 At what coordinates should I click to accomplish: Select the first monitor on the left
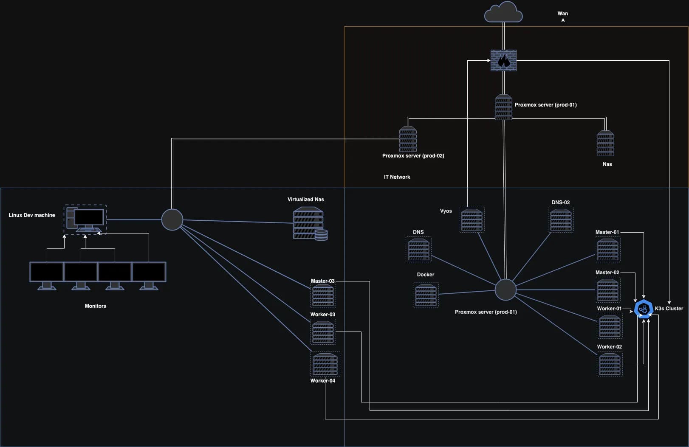(47, 276)
